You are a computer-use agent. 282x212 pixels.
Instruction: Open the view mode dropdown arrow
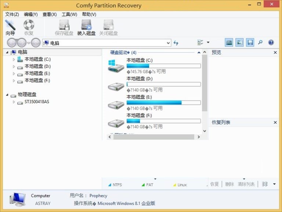pos(208,43)
